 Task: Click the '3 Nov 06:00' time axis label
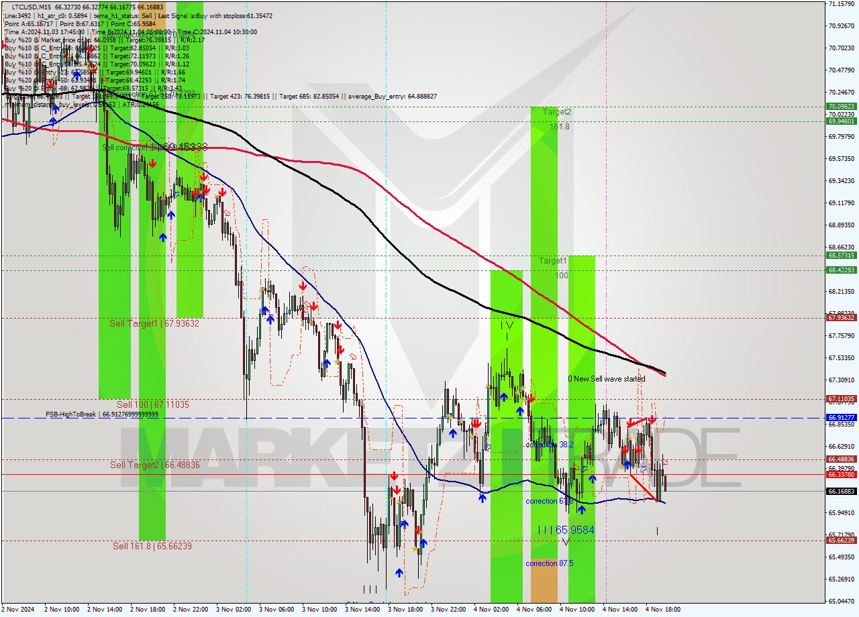click(276, 610)
